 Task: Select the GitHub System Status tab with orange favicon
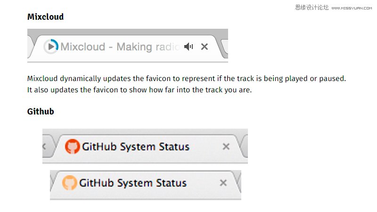145,183
